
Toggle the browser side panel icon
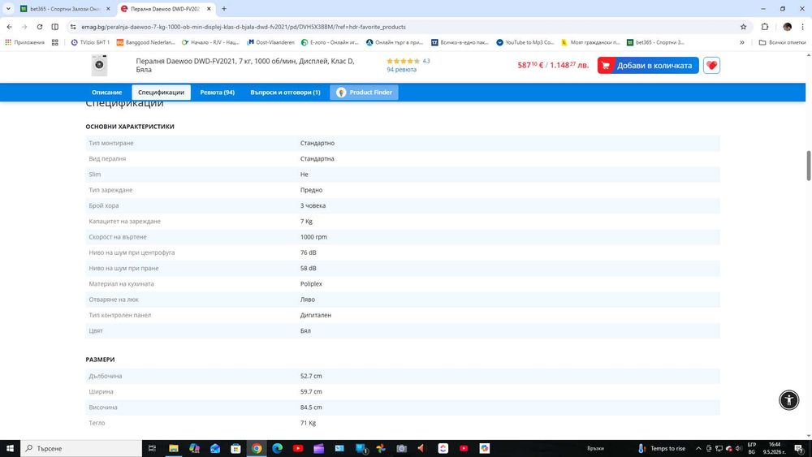[x=55, y=27]
